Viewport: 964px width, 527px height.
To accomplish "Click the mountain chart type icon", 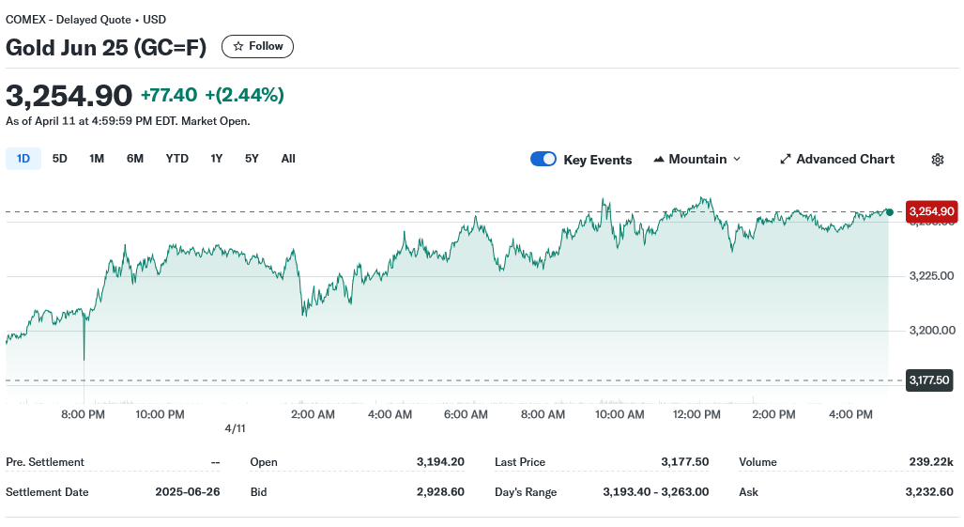I will coord(658,160).
